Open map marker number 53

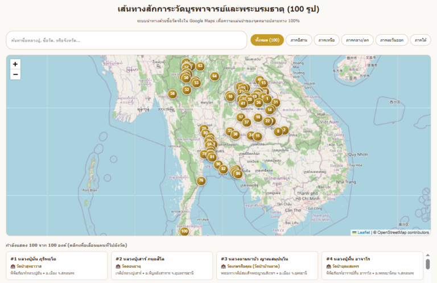pos(196,83)
